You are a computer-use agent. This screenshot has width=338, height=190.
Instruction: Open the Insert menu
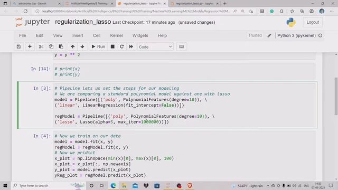(78, 35)
